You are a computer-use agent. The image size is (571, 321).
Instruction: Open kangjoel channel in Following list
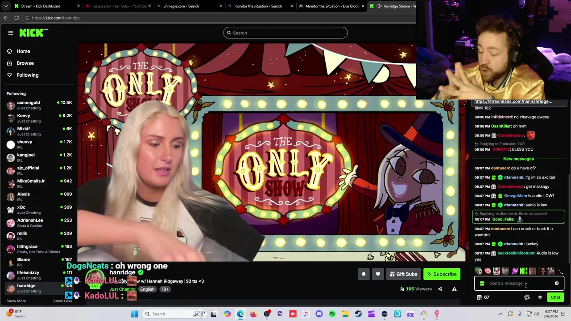[39, 157]
